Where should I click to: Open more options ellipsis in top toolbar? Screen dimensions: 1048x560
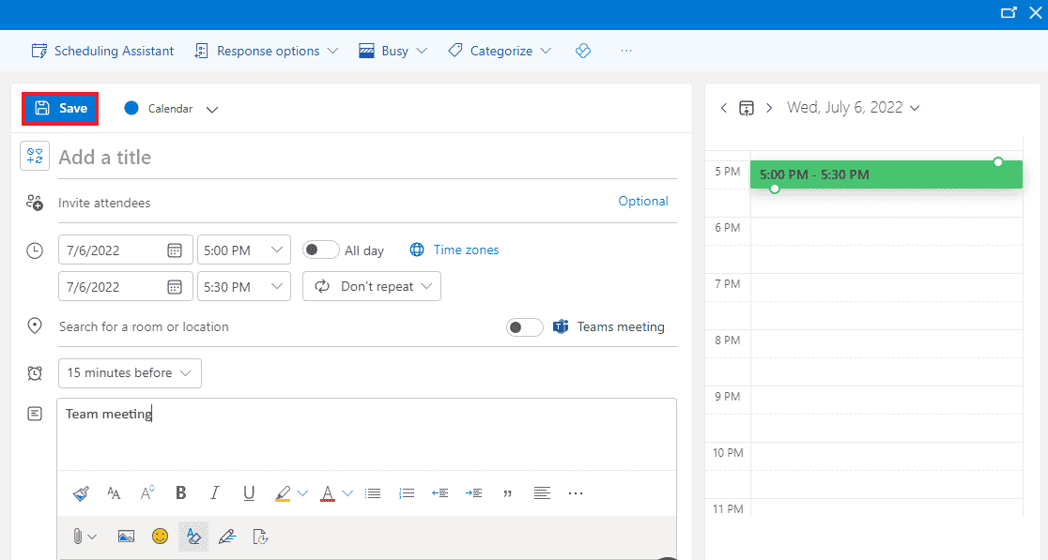[x=625, y=51]
